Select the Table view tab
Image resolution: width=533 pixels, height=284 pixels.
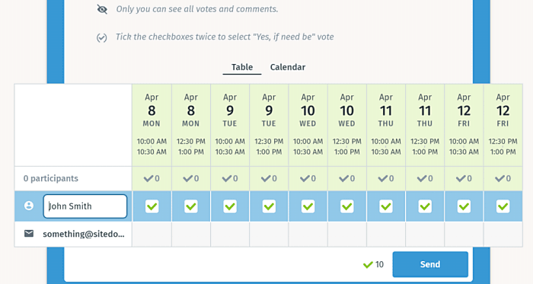[x=242, y=67]
